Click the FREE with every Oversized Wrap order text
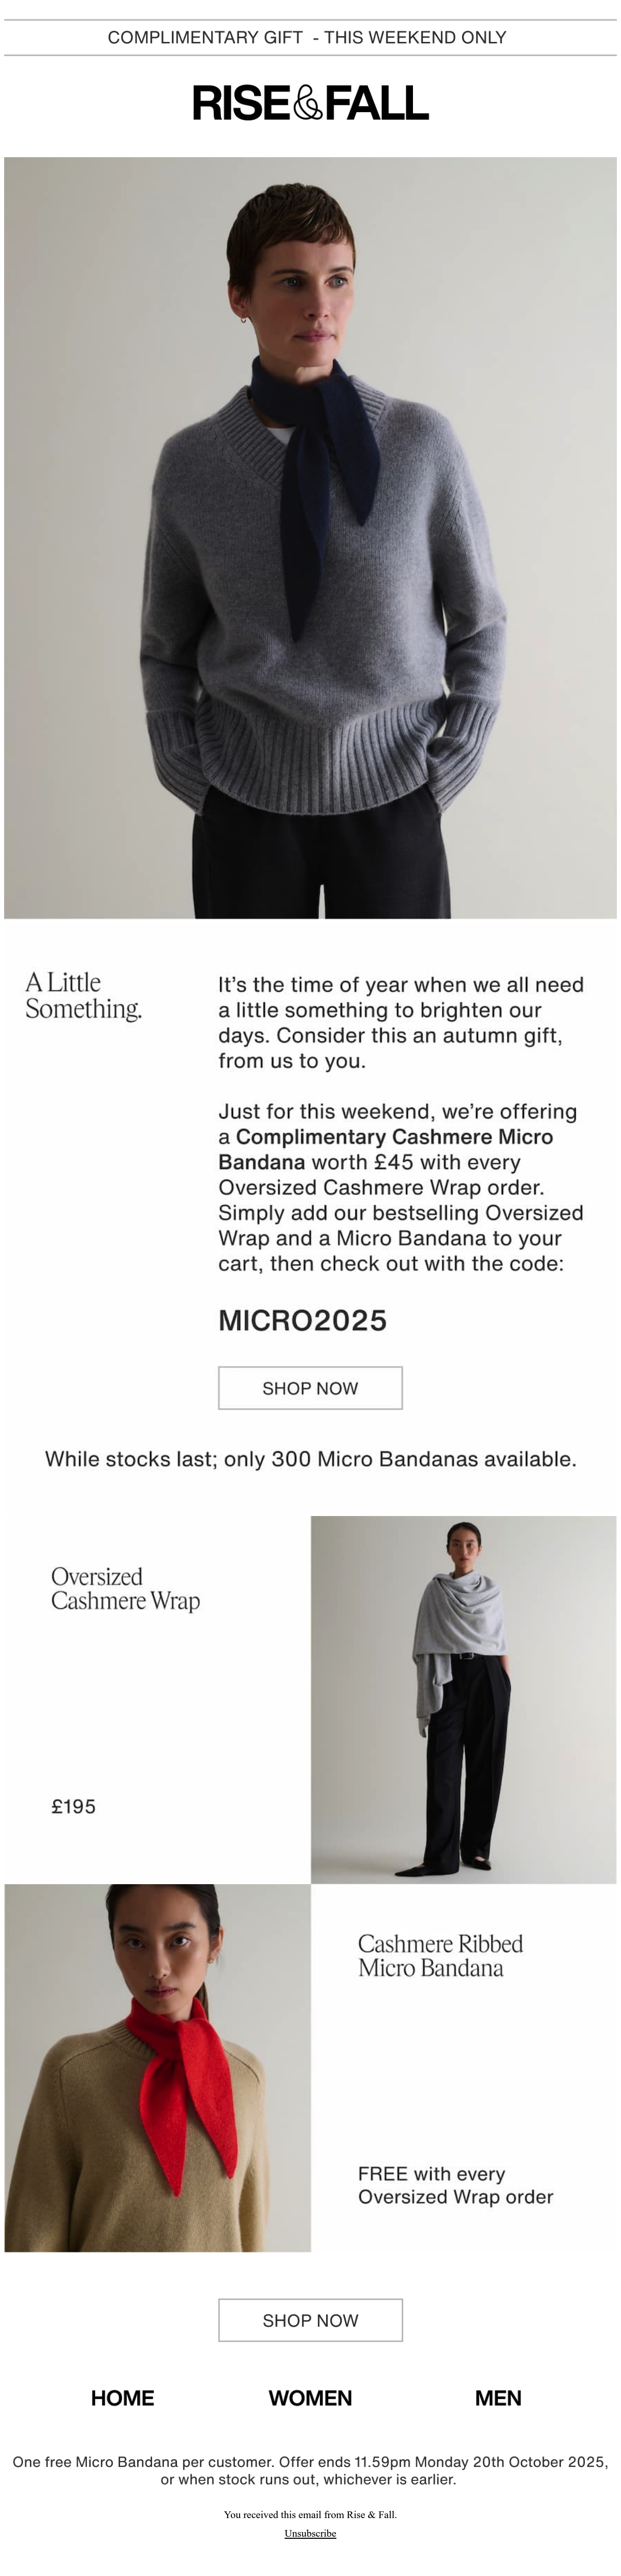 [456, 2185]
